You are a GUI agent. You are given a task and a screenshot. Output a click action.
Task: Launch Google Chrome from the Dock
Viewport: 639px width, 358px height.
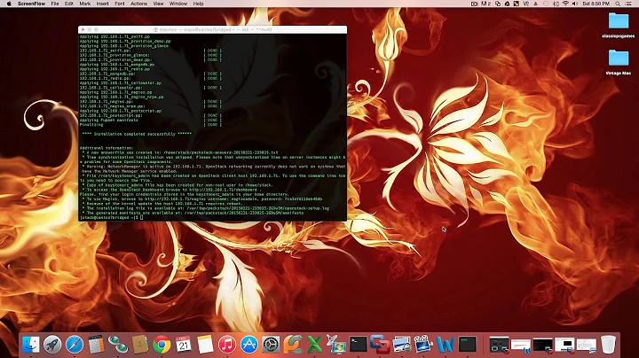[x=162, y=345]
